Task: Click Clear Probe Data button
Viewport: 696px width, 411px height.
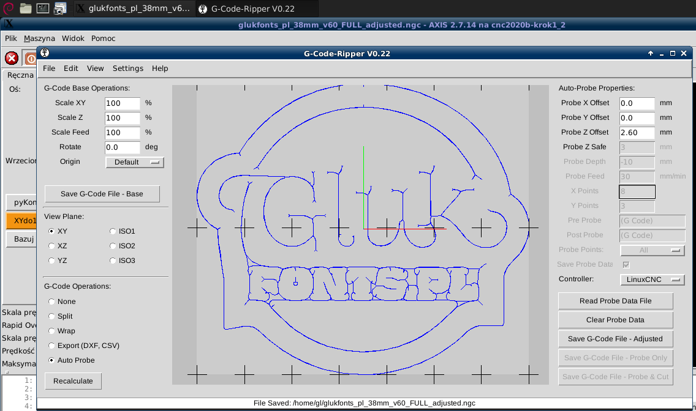Action: [x=616, y=320]
